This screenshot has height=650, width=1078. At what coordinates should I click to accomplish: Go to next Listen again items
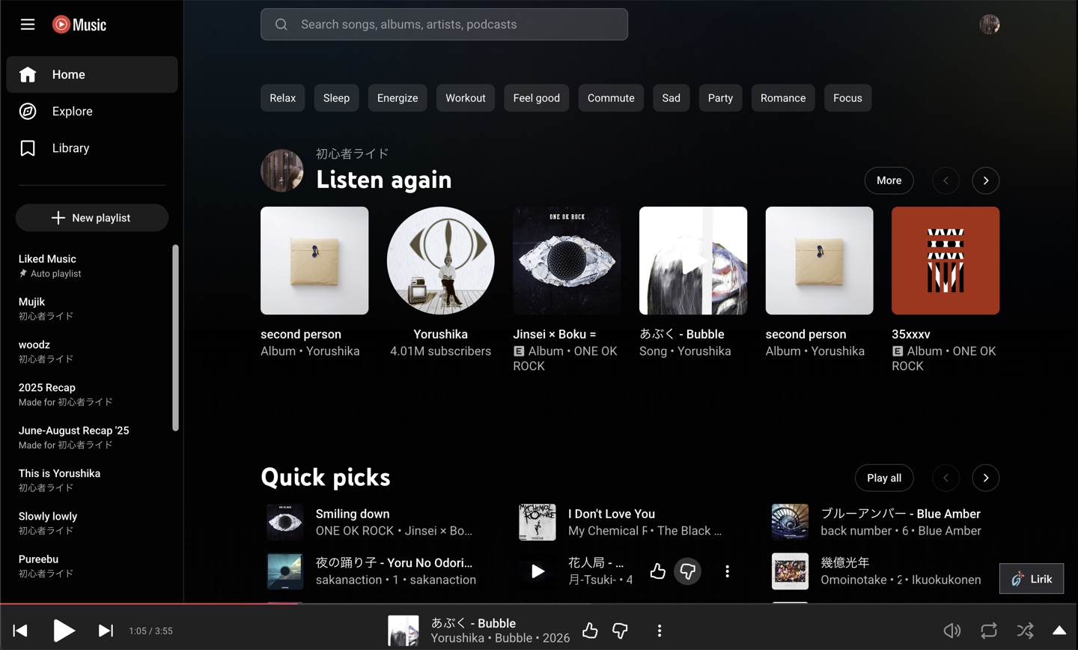[x=986, y=180]
